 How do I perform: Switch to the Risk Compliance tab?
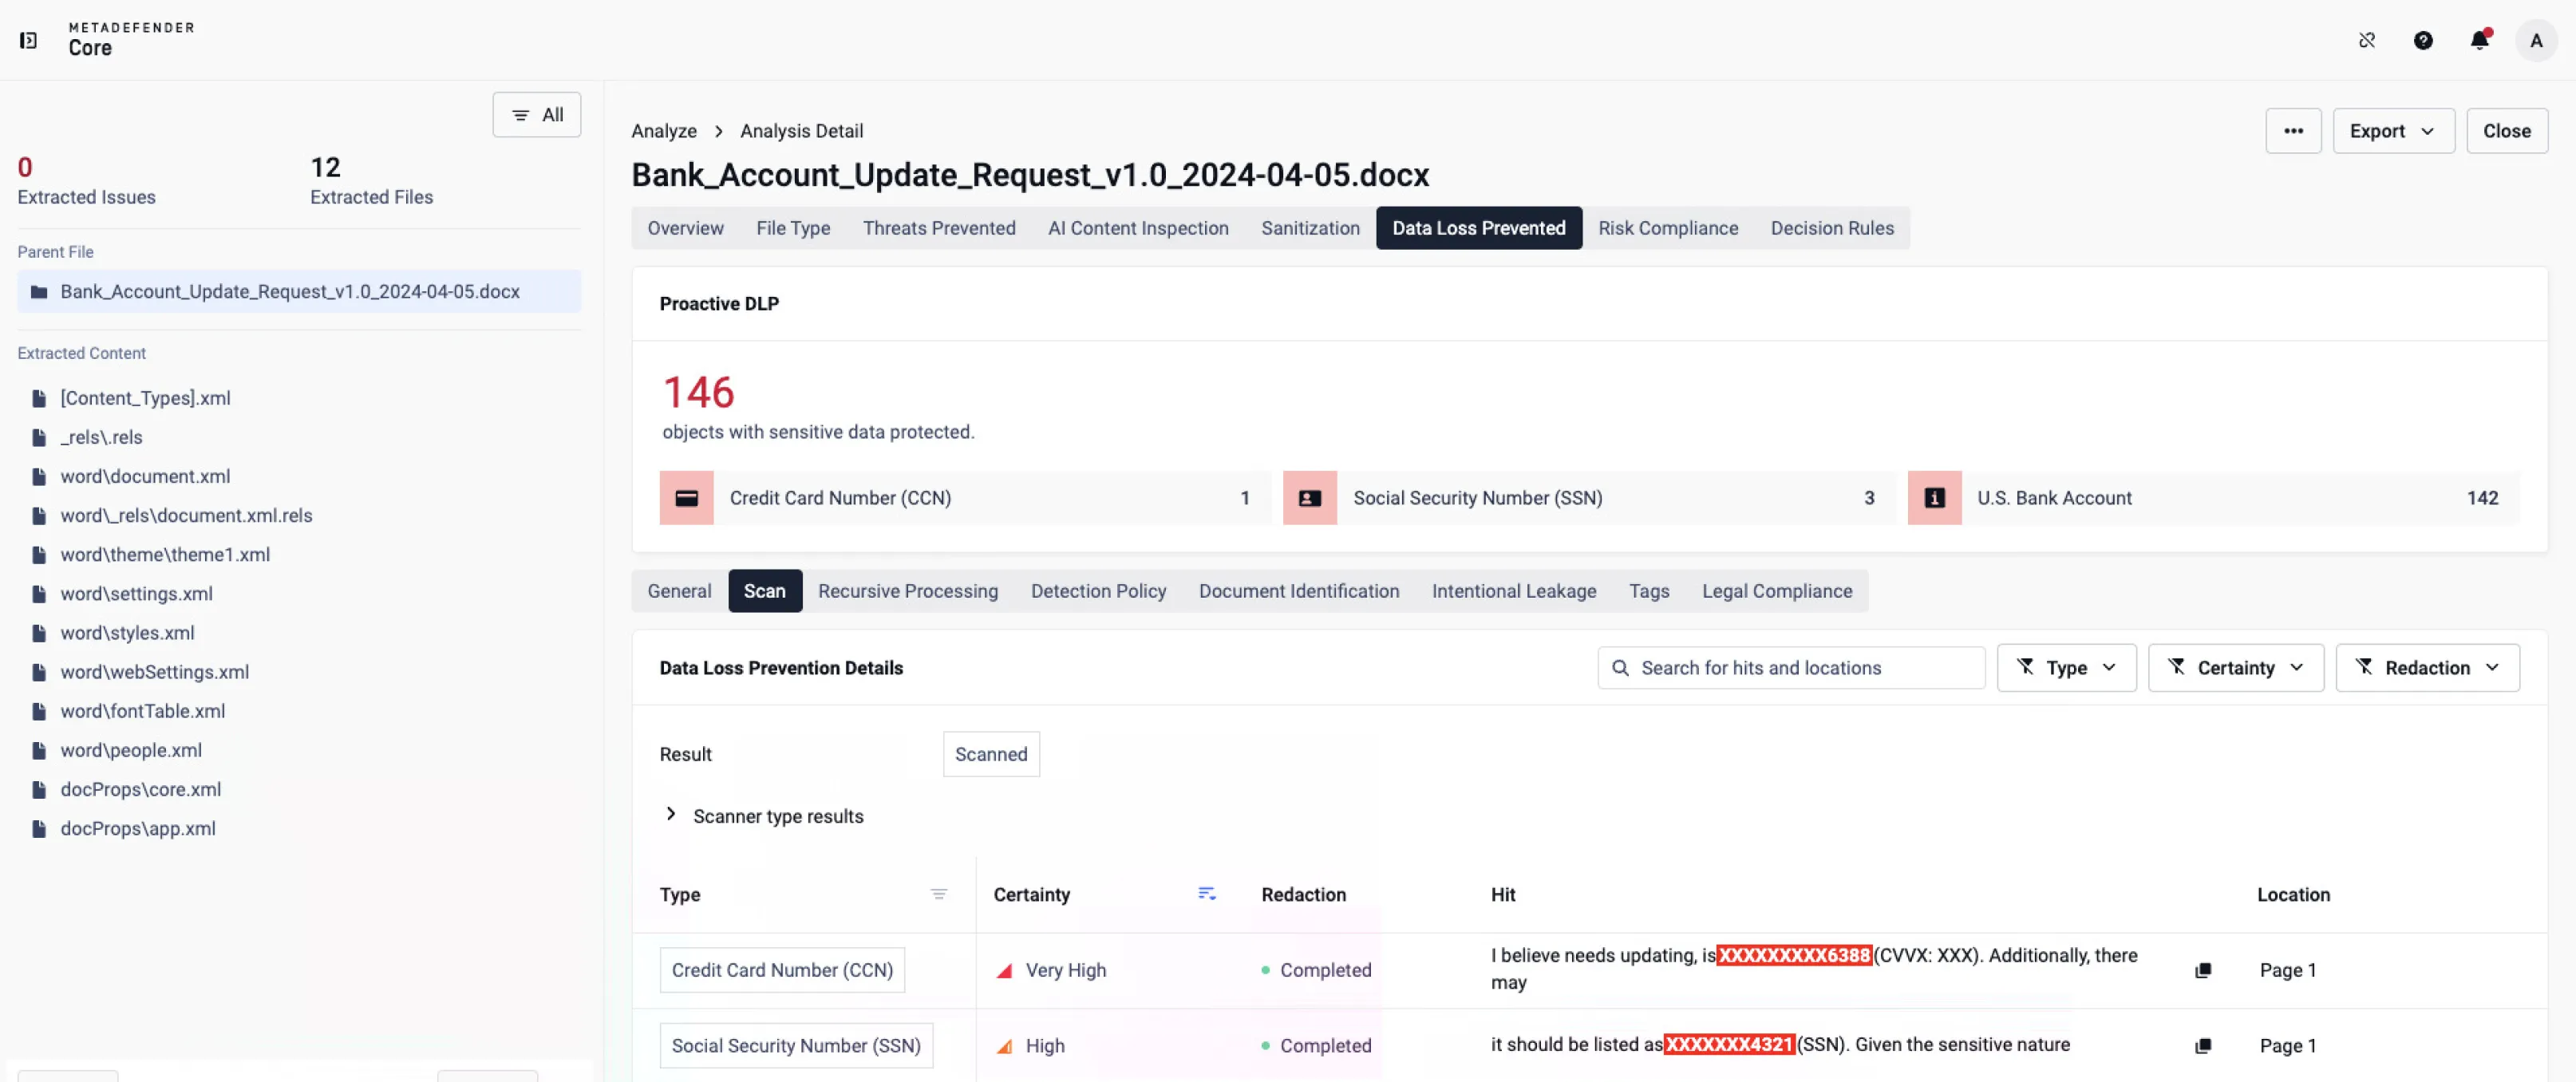point(1667,228)
